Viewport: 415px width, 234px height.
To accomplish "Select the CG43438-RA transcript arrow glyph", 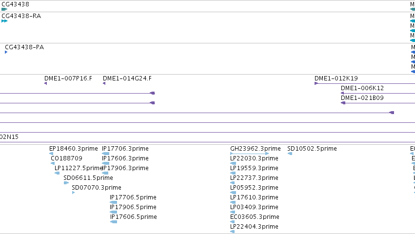I will pos(4,21).
